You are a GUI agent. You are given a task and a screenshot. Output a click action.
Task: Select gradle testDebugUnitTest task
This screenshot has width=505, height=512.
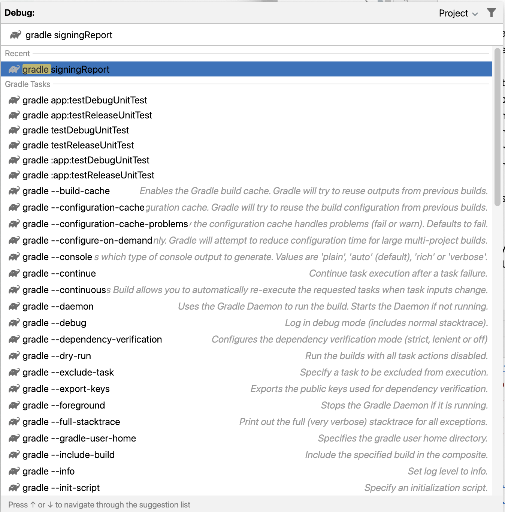[x=247, y=130]
